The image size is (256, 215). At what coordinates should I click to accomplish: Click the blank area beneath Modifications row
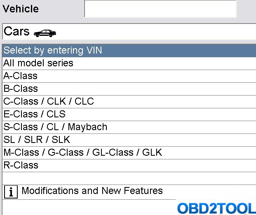82,207
